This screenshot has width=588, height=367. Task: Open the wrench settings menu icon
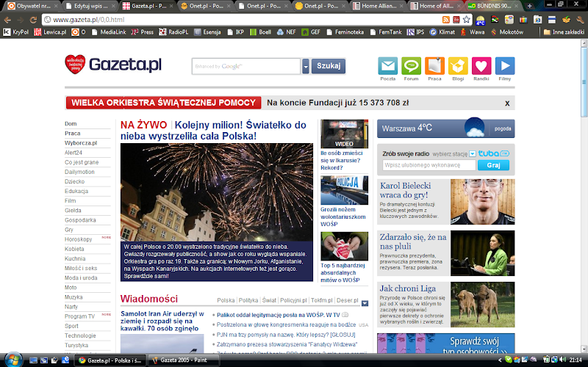(580, 20)
